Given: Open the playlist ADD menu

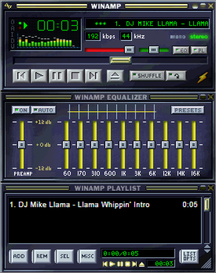Looking at the screenshot, I should pos(19,256).
